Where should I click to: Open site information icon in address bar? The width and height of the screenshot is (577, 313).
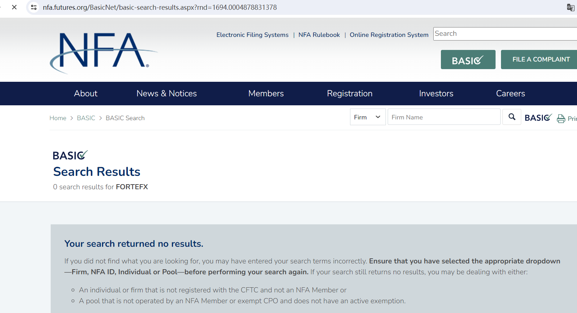[34, 7]
